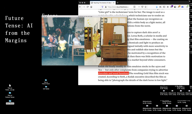
Task: Select the Futur...se.zip file on desktop
Action: click(10, 87)
